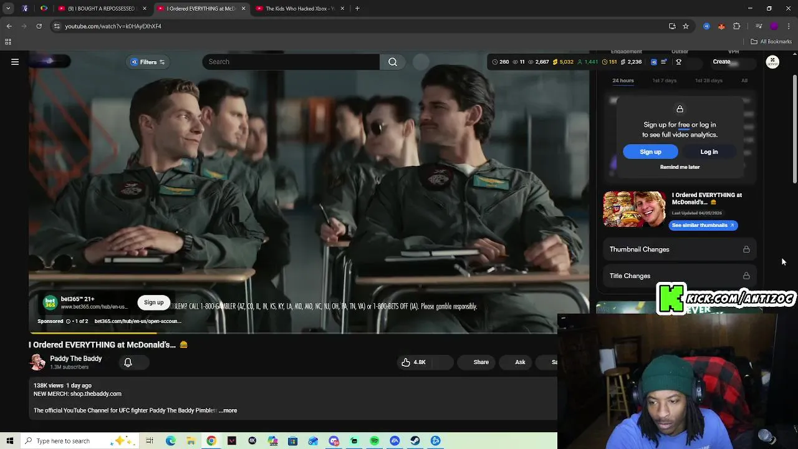Viewport: 798px width, 449px height.
Task: Click the '138K views 1 day ago' text
Action: coord(62,385)
